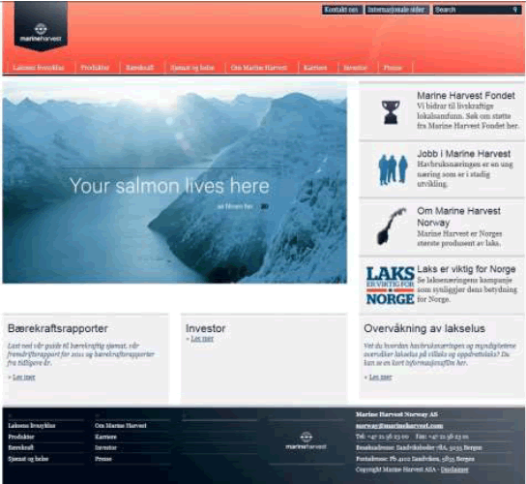The image size is (526, 484).
Task: Click the Bærekraftsrapporter italic description
Action: (x=81, y=354)
